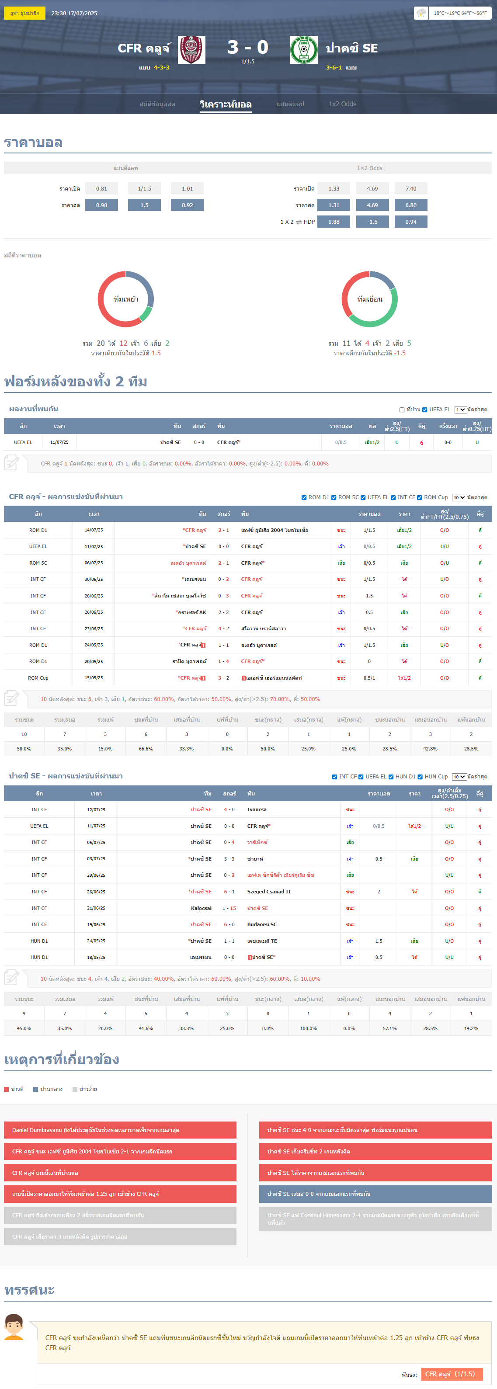
Task: Click the เคชเคเมติ TE team name
Action: [x=262, y=941]
